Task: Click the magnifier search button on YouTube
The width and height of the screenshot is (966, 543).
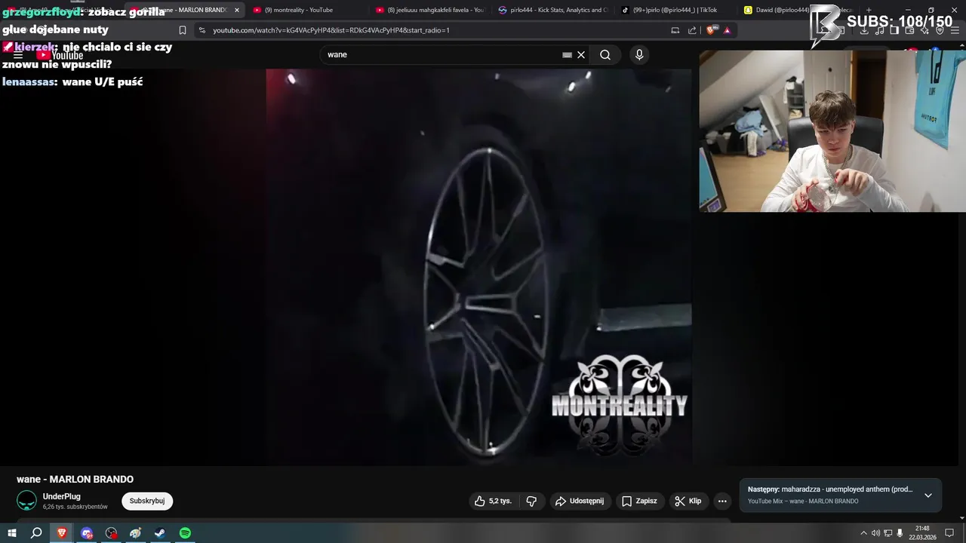Action: coord(605,55)
